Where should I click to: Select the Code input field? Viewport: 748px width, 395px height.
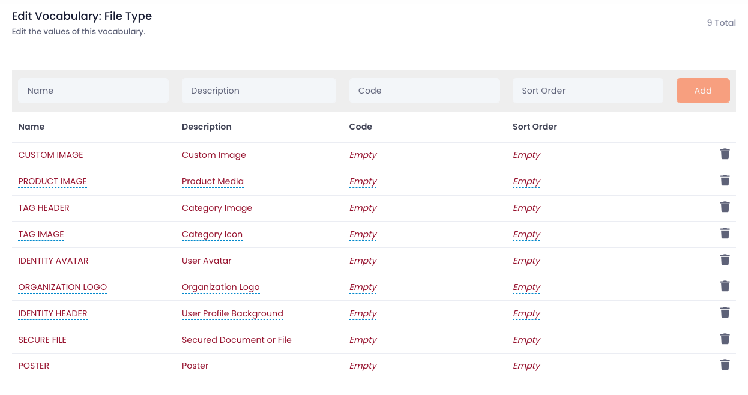click(x=424, y=91)
